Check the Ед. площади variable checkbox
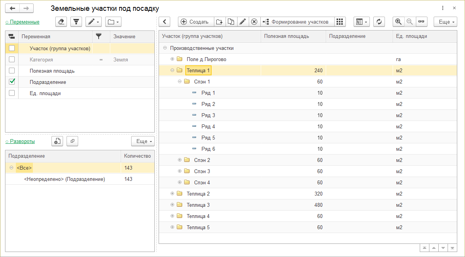This screenshot has height=257, width=465. pos(12,93)
